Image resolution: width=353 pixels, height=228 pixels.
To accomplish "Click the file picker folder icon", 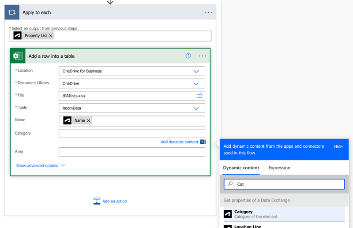I will coord(199,96).
